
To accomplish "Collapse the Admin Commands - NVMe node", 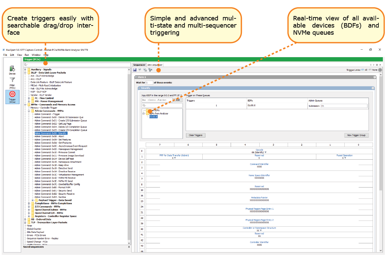I will (x=29, y=111).
